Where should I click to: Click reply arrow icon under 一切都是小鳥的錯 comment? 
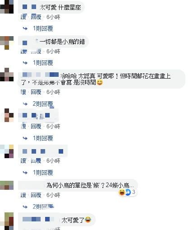coord(25,63)
